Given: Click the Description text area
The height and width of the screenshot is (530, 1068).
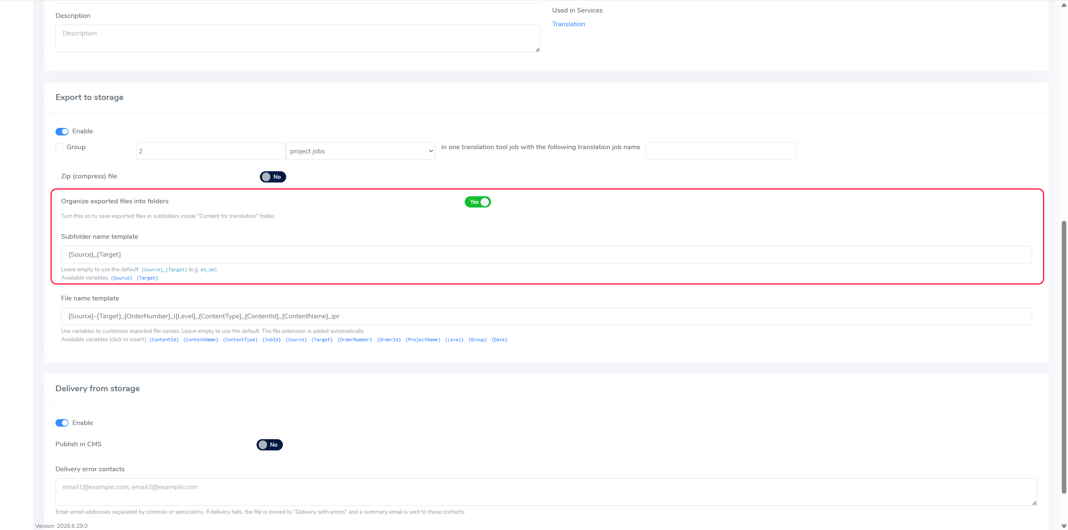Looking at the screenshot, I should pos(298,39).
